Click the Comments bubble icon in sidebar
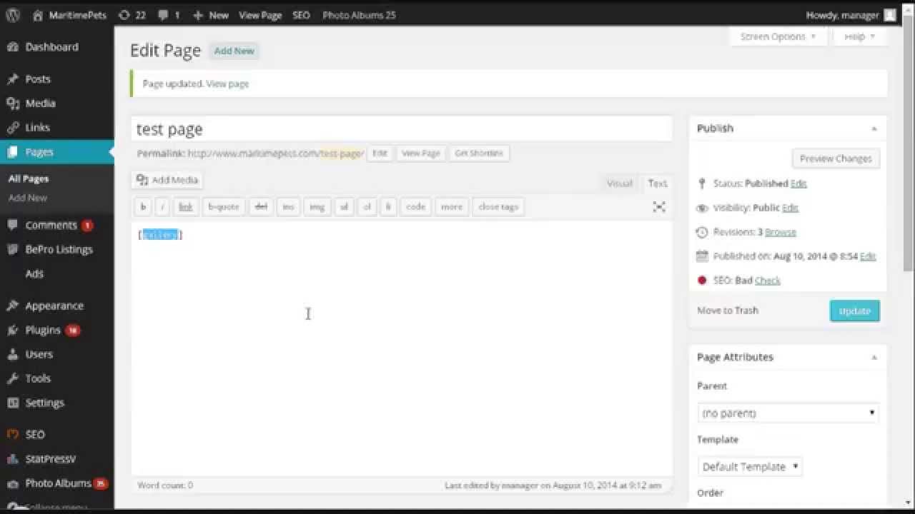Screen dimensions: 915x514 [13, 225]
